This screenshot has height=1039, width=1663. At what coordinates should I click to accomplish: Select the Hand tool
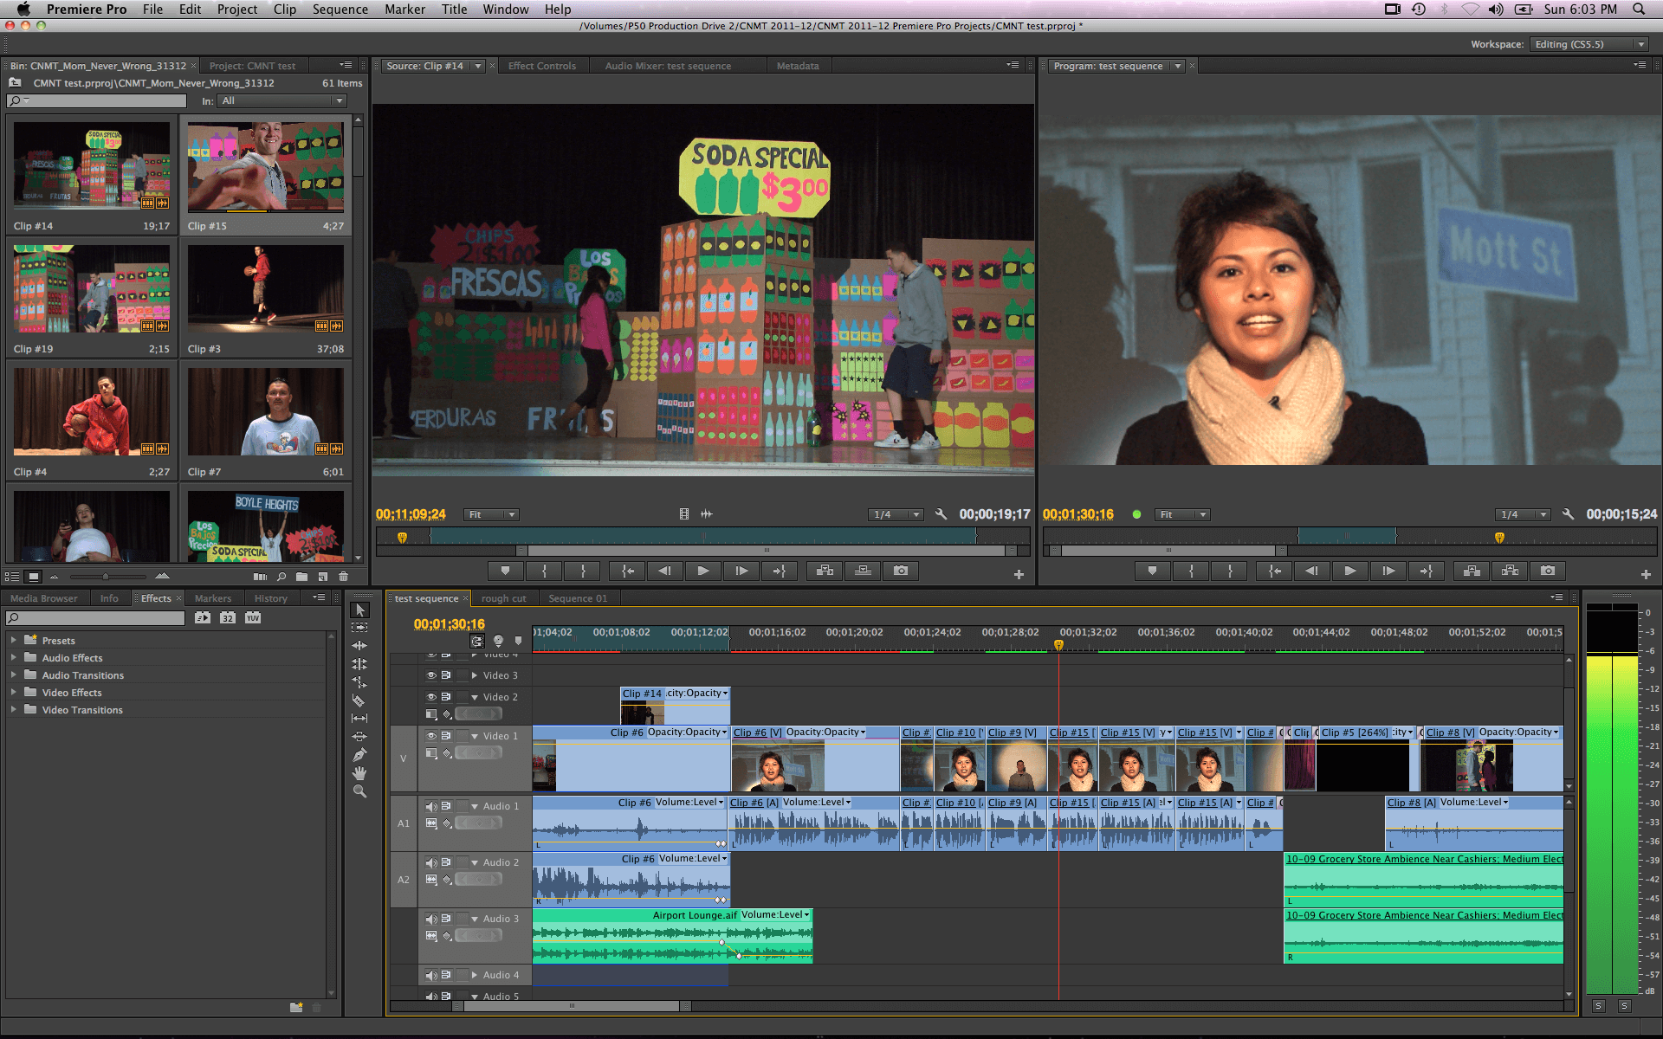[x=360, y=774]
